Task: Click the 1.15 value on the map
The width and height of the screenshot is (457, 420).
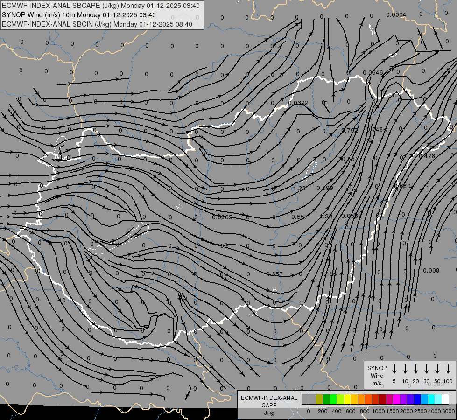Action: [327, 273]
